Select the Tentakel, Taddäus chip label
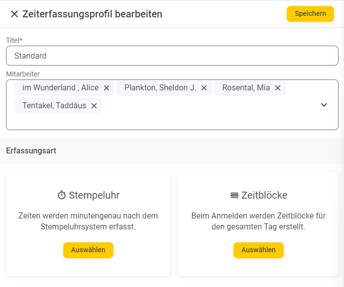 tap(54, 106)
